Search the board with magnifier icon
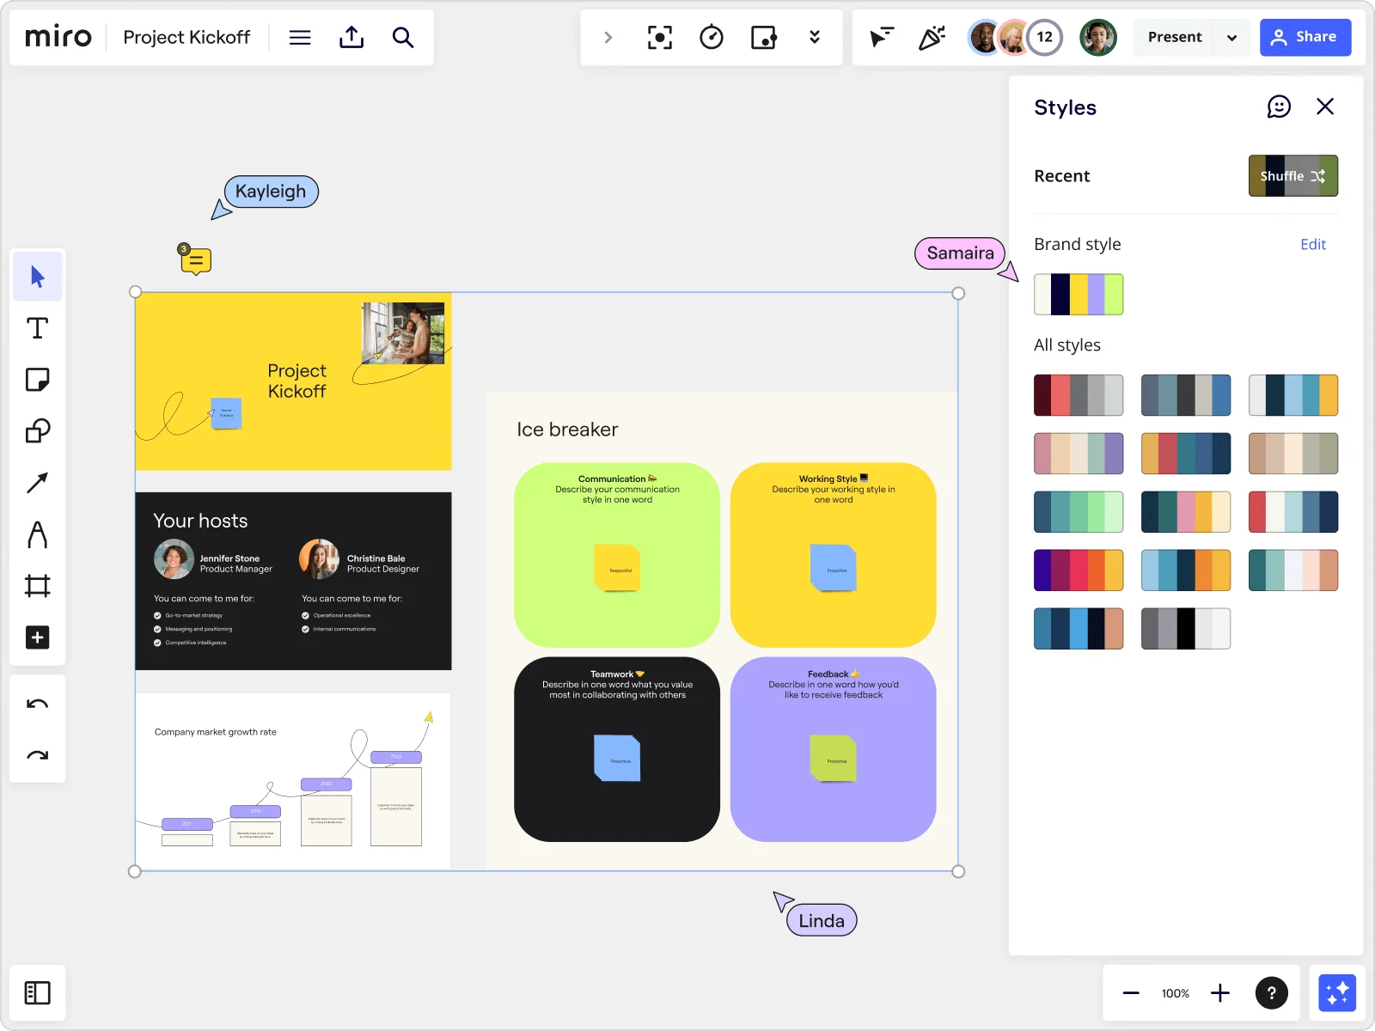Screen dimensions: 1375x1031 click(x=403, y=38)
